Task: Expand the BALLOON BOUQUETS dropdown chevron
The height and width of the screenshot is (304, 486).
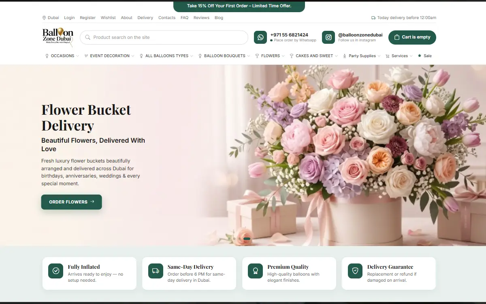Action: [248, 56]
